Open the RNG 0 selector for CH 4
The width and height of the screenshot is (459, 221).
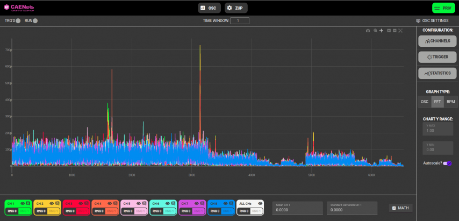point(98,211)
